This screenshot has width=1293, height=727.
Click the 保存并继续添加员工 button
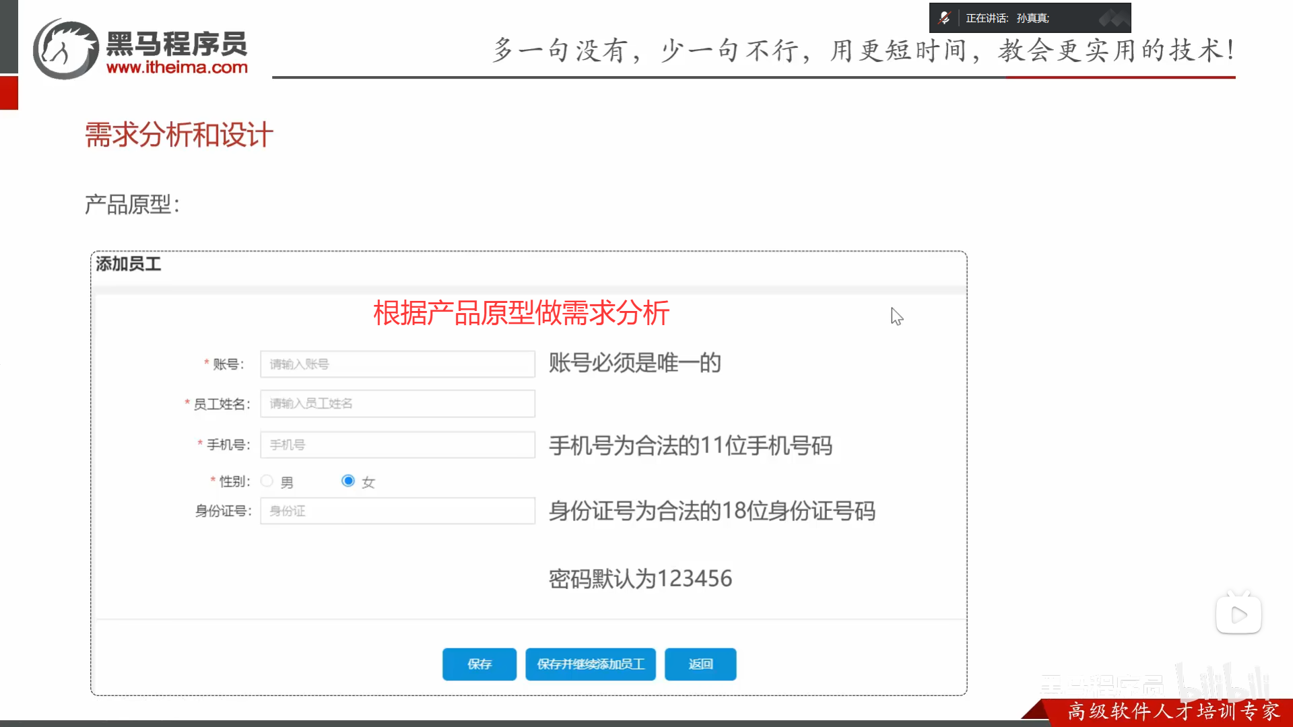[x=591, y=664]
